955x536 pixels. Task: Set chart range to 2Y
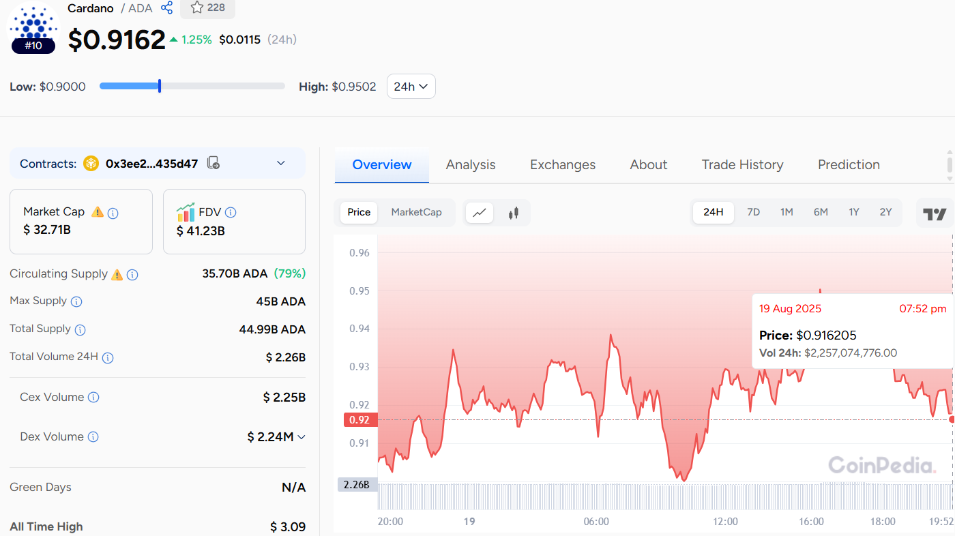(x=885, y=212)
